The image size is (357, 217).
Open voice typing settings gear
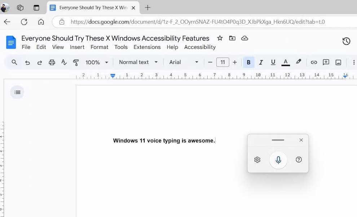tap(257, 160)
